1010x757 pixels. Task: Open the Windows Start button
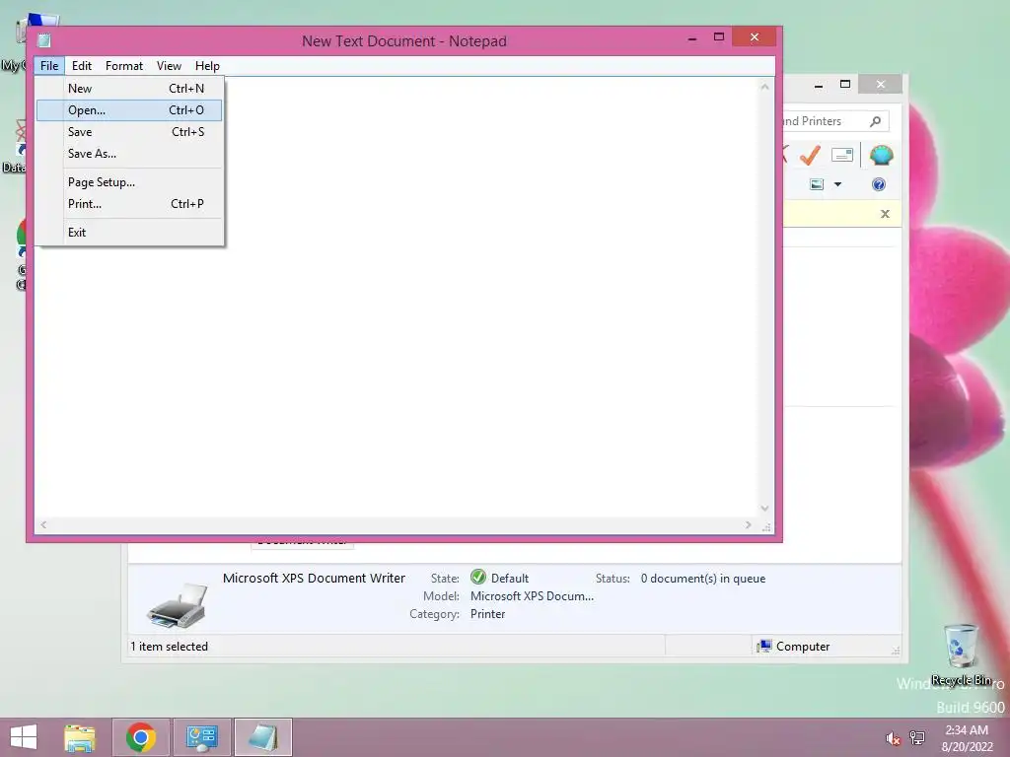tap(24, 737)
